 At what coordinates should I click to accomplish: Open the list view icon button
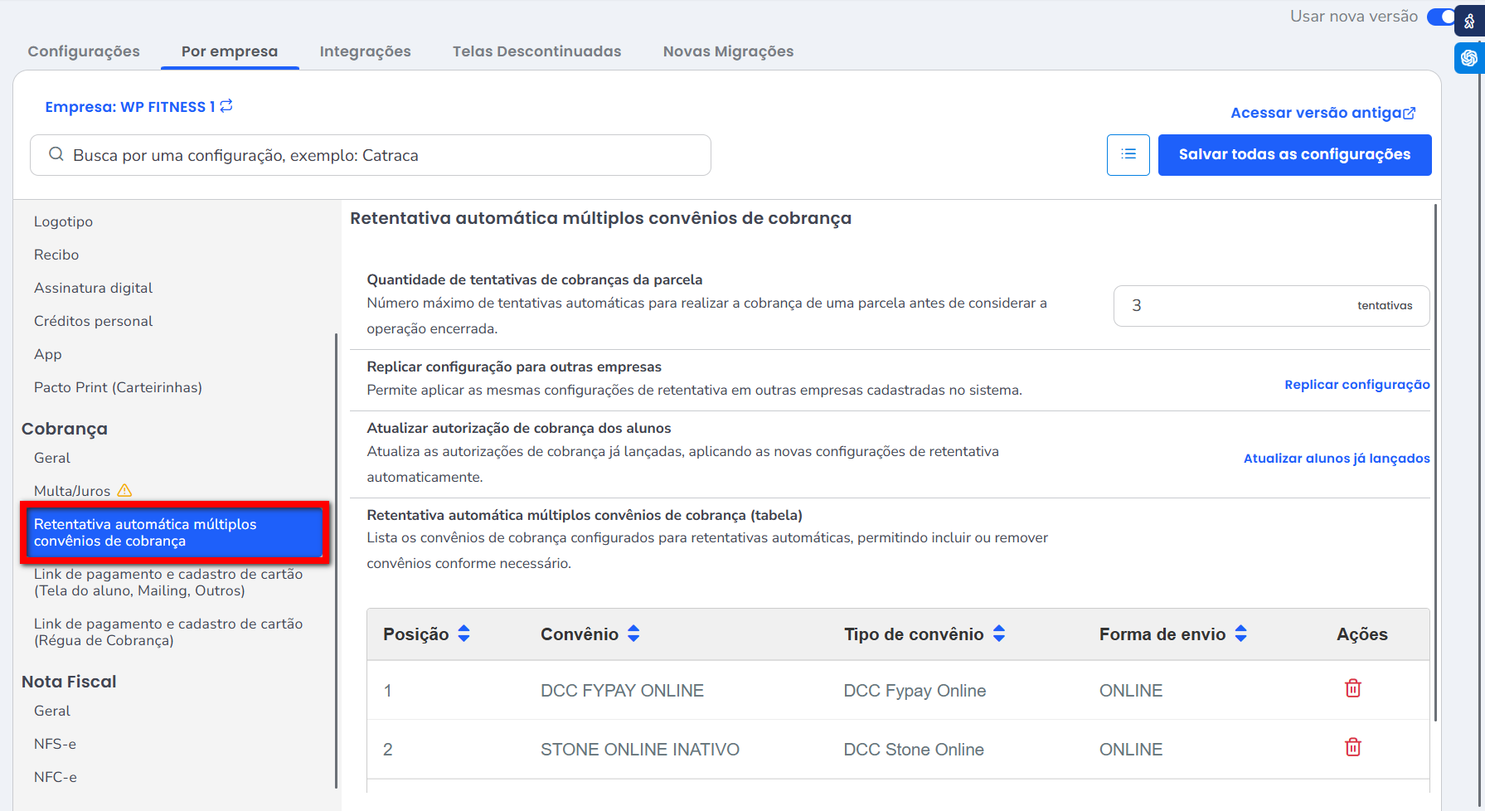(x=1128, y=155)
